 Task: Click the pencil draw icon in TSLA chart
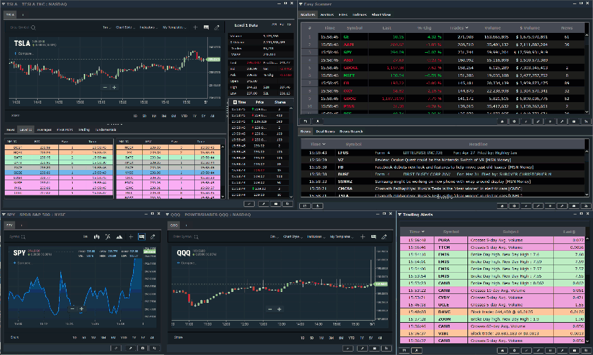pyautogui.click(x=217, y=27)
